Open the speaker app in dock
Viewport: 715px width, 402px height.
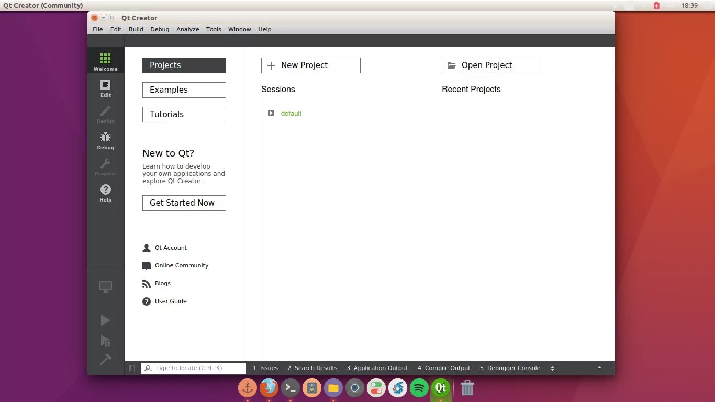(312, 388)
